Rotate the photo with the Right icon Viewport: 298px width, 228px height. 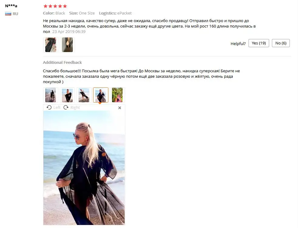click(66, 107)
